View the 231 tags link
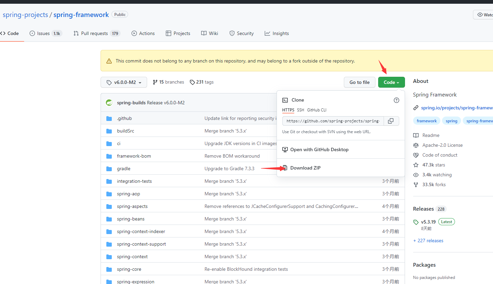The width and height of the screenshot is (493, 284). tap(202, 82)
